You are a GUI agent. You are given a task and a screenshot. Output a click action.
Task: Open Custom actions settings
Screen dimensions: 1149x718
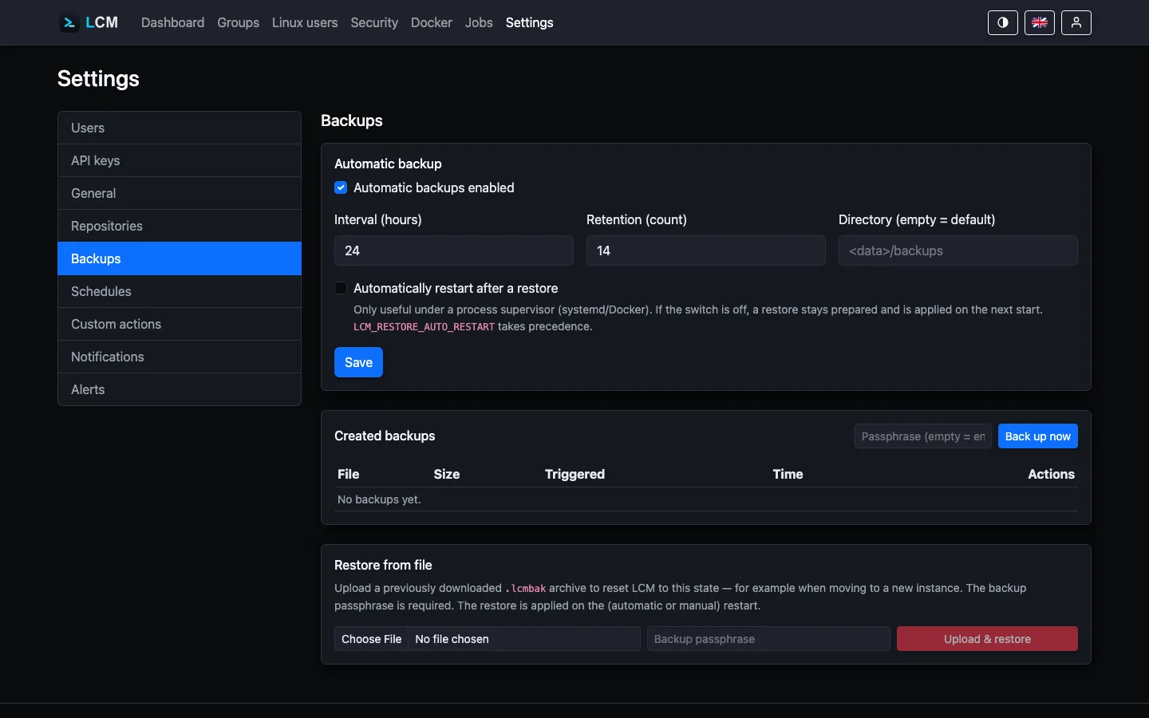pos(180,324)
